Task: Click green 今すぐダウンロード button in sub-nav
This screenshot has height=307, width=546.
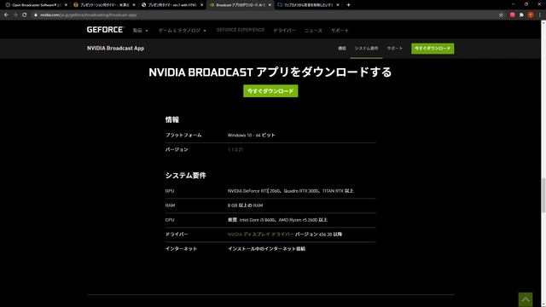Action: click(x=433, y=49)
